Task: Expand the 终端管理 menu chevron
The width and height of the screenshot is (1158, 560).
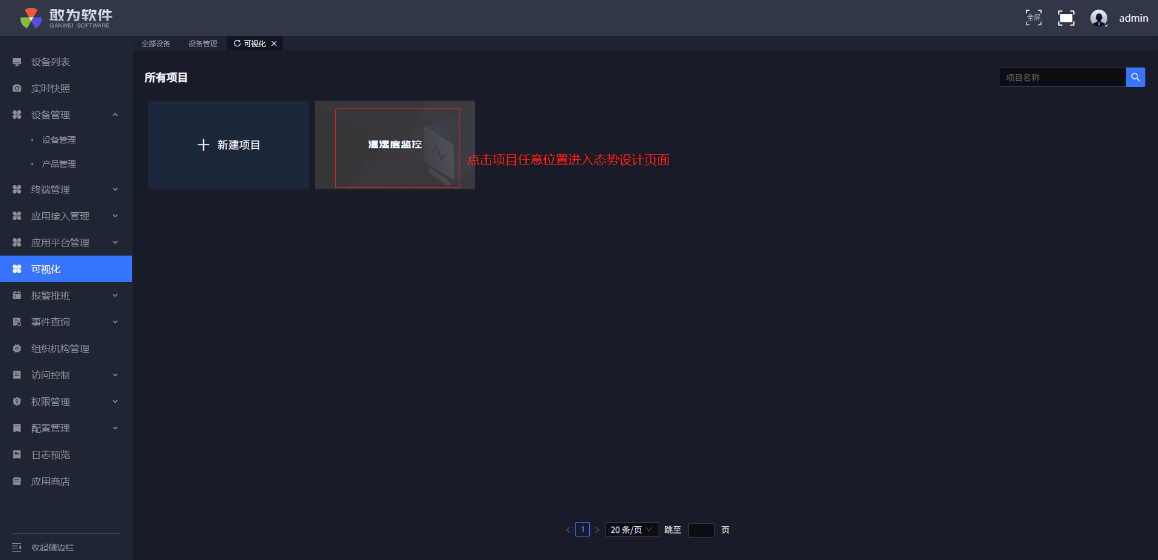Action: tap(115, 190)
